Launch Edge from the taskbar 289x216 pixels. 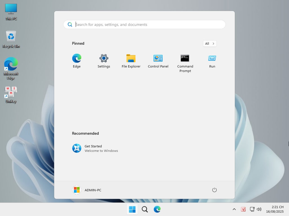coord(157,209)
